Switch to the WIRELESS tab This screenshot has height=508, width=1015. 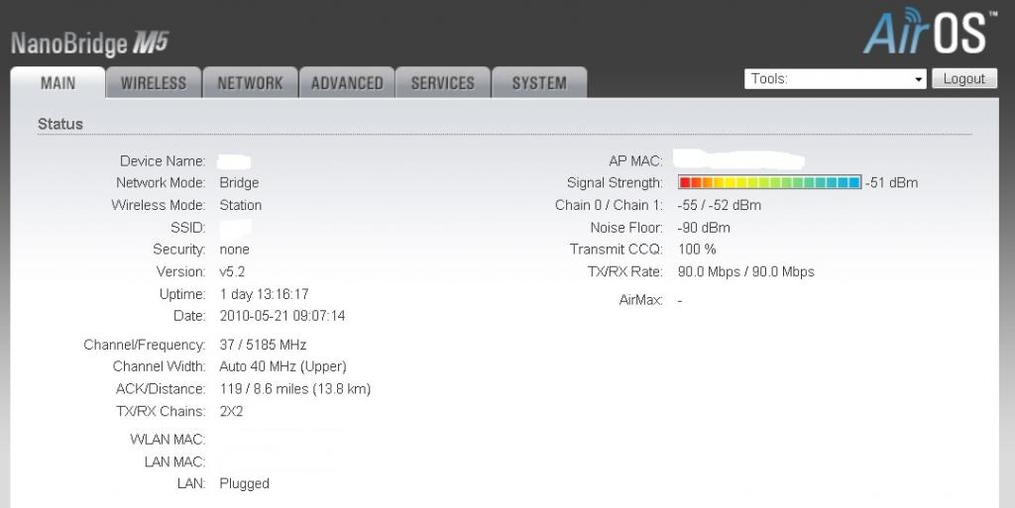(x=154, y=83)
